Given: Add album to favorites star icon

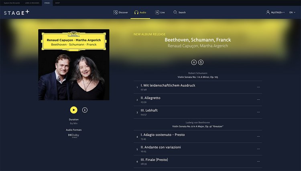Looking at the screenshot, I should click(194, 62).
